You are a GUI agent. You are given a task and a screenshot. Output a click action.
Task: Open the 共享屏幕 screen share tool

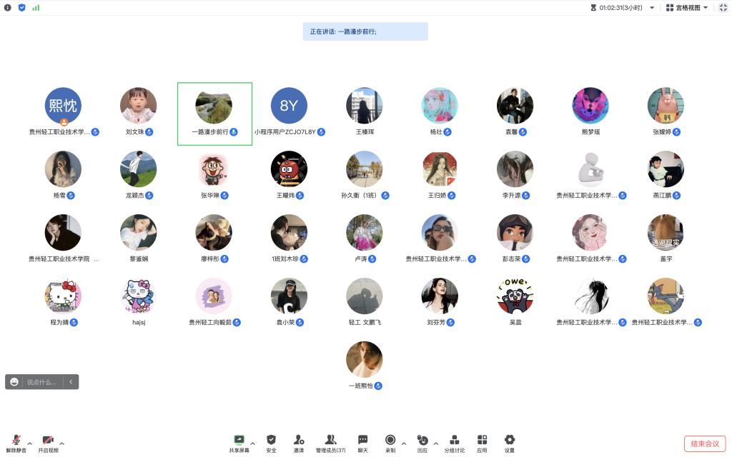coord(239,443)
